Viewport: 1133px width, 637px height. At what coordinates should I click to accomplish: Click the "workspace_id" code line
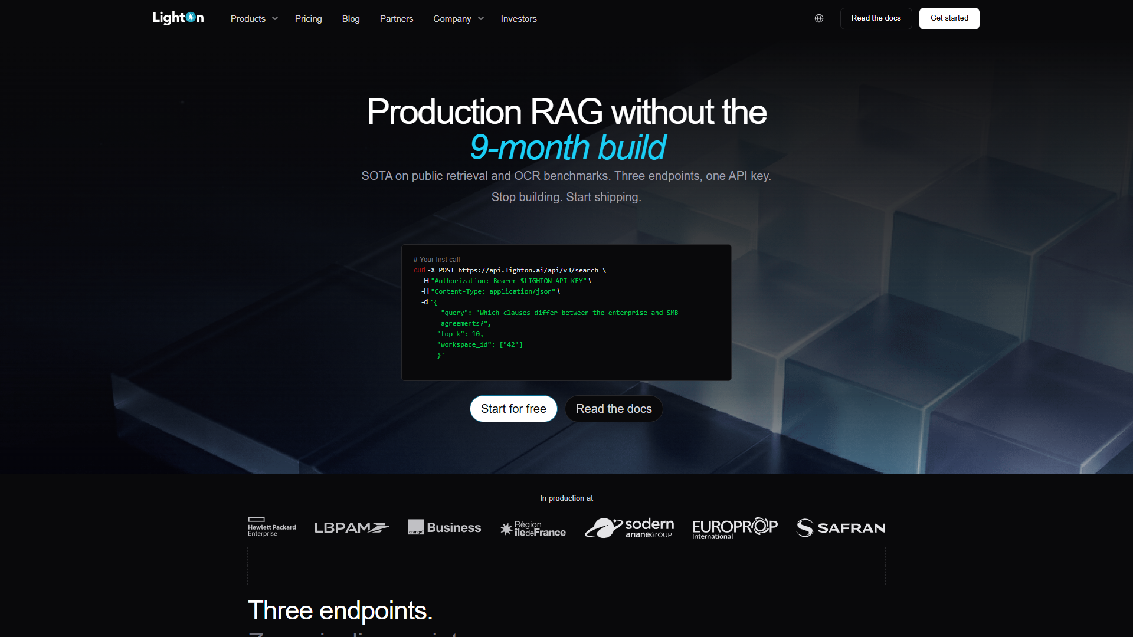pyautogui.click(x=480, y=344)
